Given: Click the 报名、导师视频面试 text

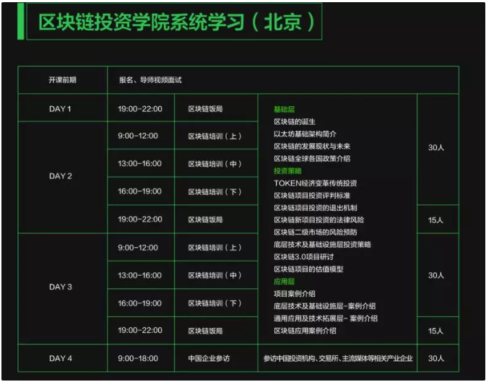Looking at the screenshot, I should (x=150, y=80).
